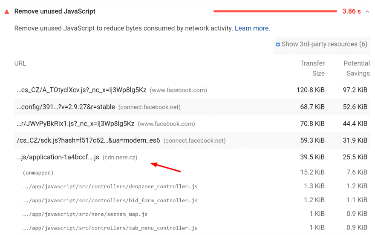Image resolution: width=375 pixels, height=235 pixels.
Task: Click the Potential Savings column header
Action: 357,68
